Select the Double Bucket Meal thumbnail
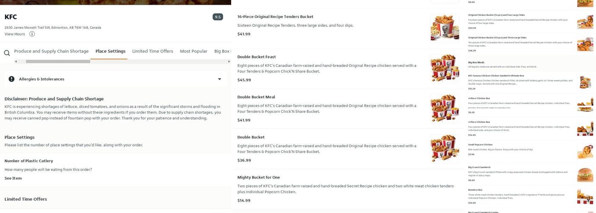This screenshot has height=213, width=596. tap(444, 108)
